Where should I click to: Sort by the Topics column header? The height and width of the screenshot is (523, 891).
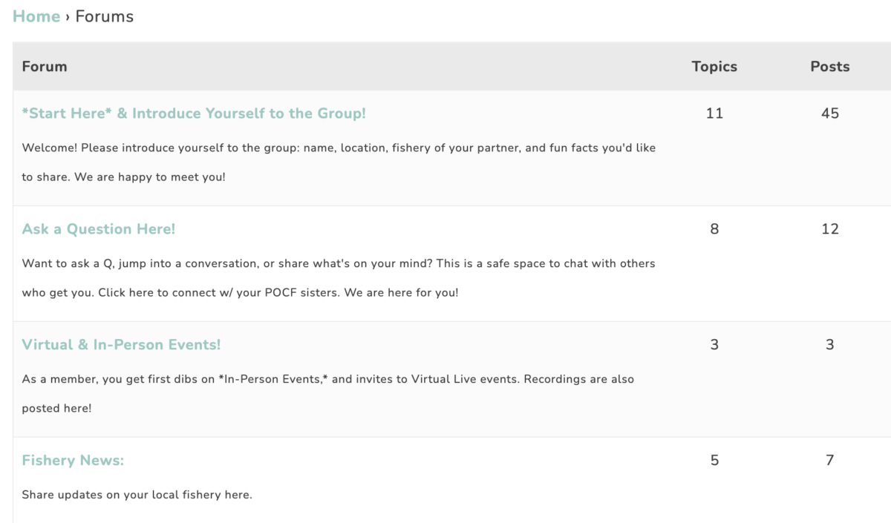pos(714,66)
